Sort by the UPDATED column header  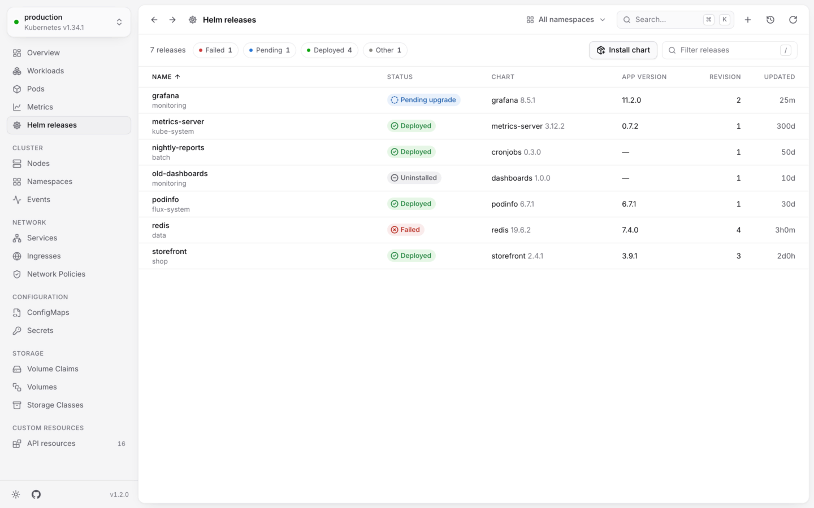pyautogui.click(x=780, y=77)
